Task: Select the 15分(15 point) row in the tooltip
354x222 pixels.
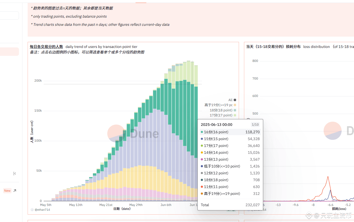Action: [230, 139]
